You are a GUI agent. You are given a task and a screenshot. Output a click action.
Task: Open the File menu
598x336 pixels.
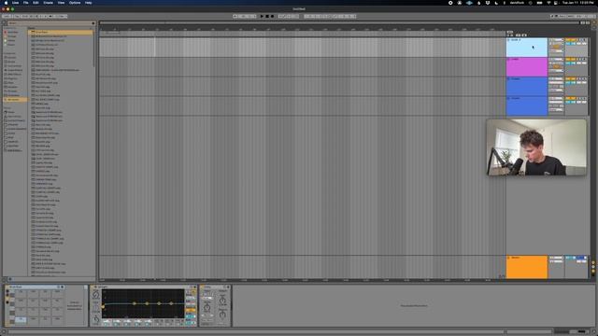(26, 3)
